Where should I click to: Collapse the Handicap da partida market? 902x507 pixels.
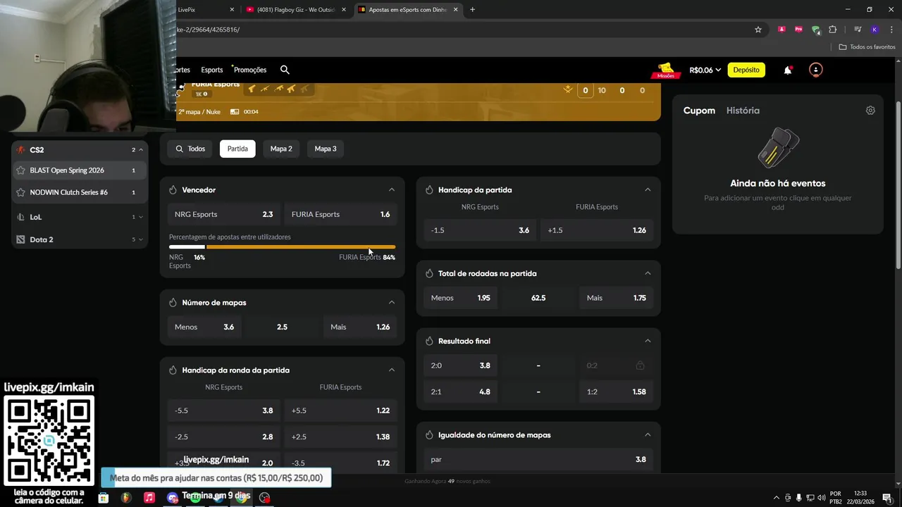[x=648, y=189]
